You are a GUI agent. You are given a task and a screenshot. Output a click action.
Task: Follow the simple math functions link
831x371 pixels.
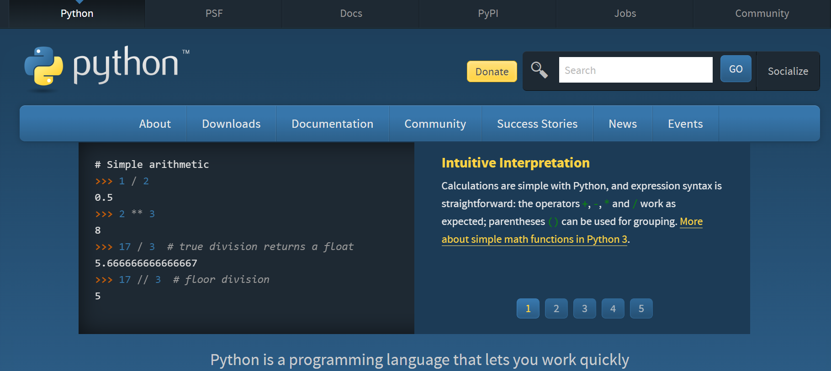click(534, 239)
